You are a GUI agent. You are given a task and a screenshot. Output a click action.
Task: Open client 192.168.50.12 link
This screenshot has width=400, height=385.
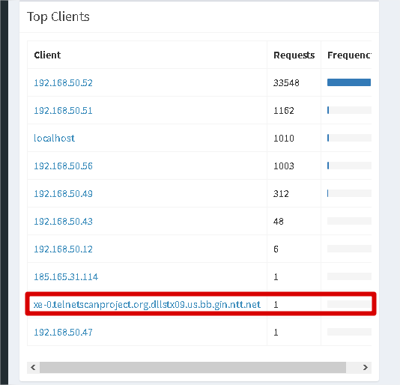(x=63, y=249)
